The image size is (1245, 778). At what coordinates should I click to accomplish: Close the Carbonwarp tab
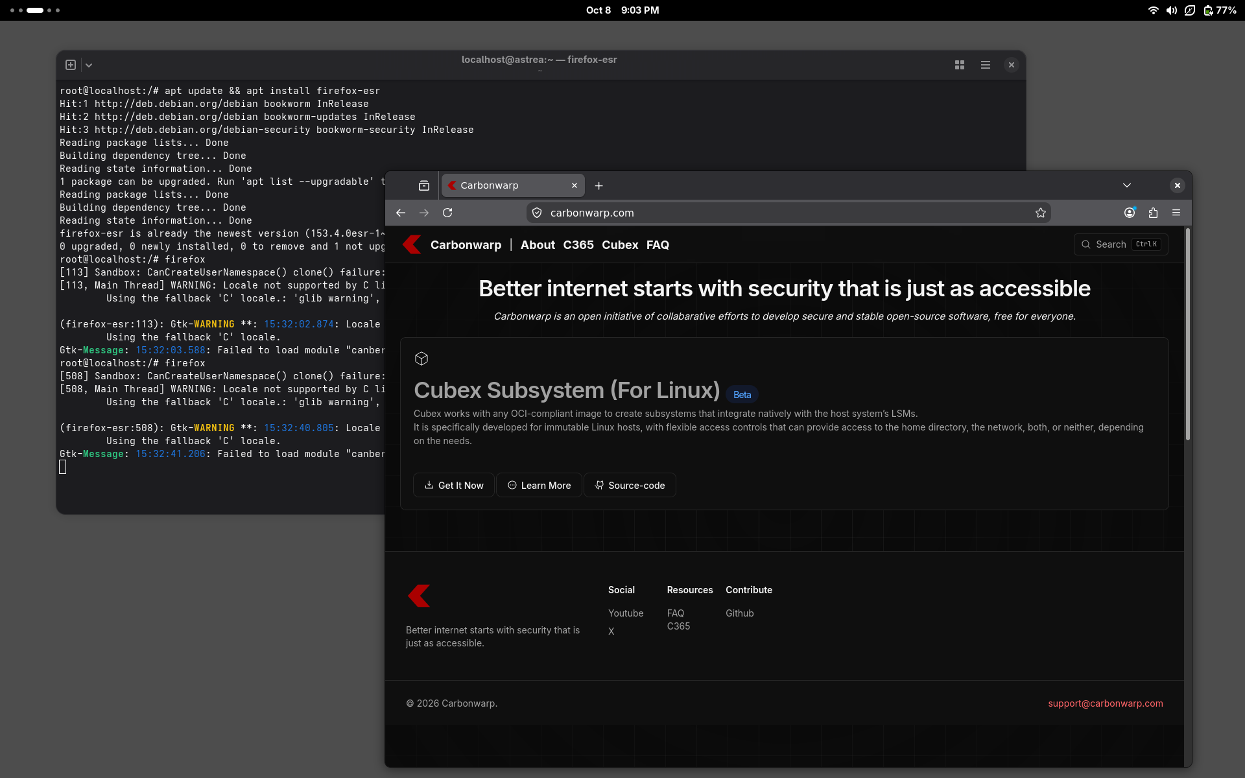click(575, 185)
